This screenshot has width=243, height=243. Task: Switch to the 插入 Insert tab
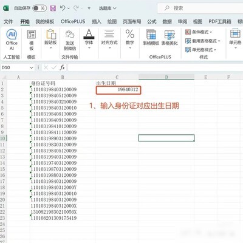pyautogui.click(x=97, y=21)
